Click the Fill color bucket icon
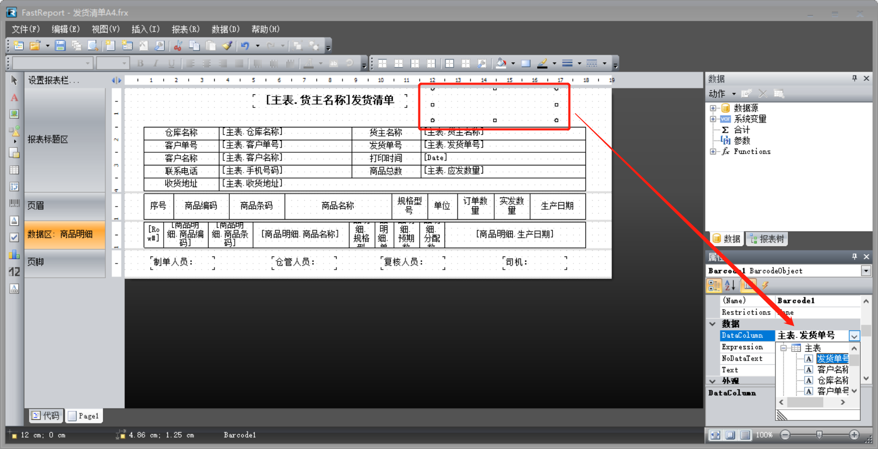The width and height of the screenshot is (878, 449). (501, 63)
